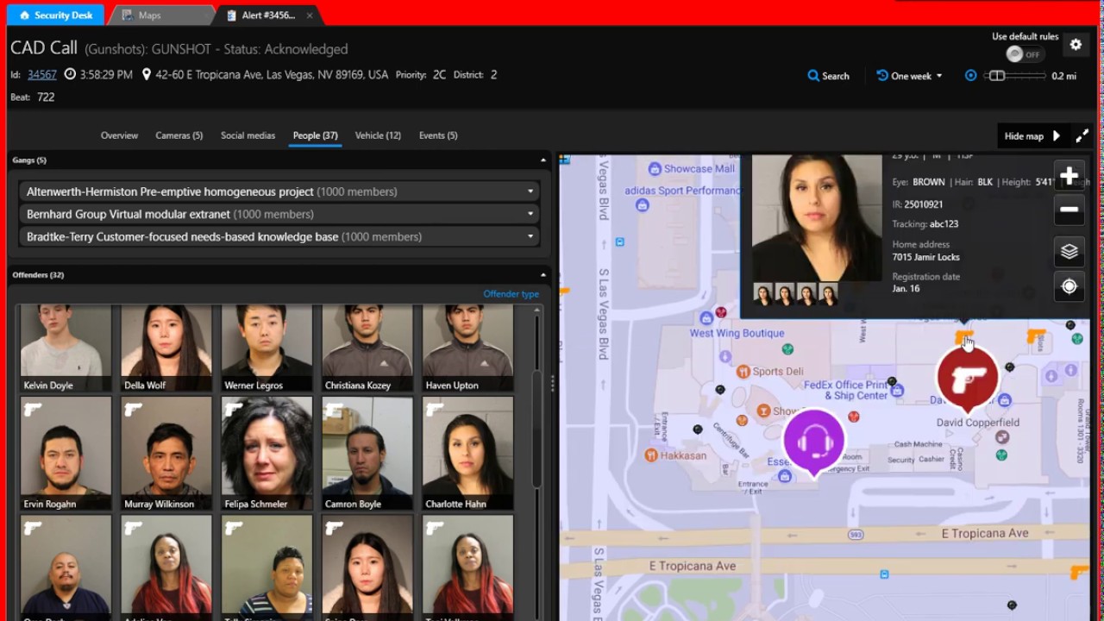Switch to the Cameras (5) tab

click(179, 135)
